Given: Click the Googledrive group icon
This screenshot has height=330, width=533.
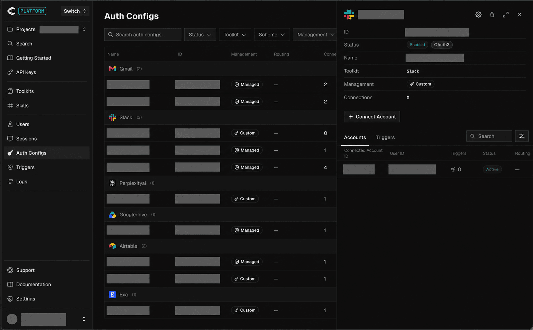Looking at the screenshot, I should tap(112, 215).
